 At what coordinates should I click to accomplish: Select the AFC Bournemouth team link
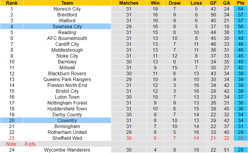[x=67, y=38]
